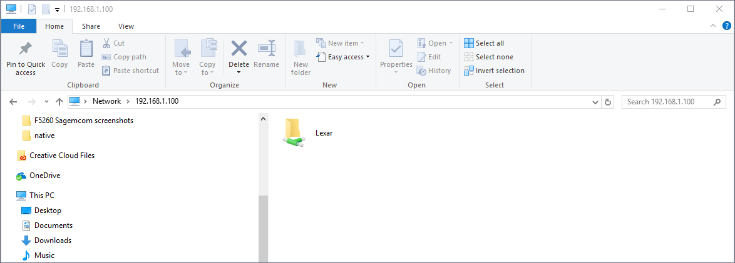Viewport: 735px width, 263px height.
Task: Click the Pin to Quick access icon
Action: [26, 49]
